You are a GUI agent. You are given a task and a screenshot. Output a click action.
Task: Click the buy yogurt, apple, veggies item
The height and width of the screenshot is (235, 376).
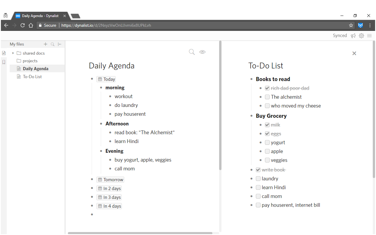(143, 160)
